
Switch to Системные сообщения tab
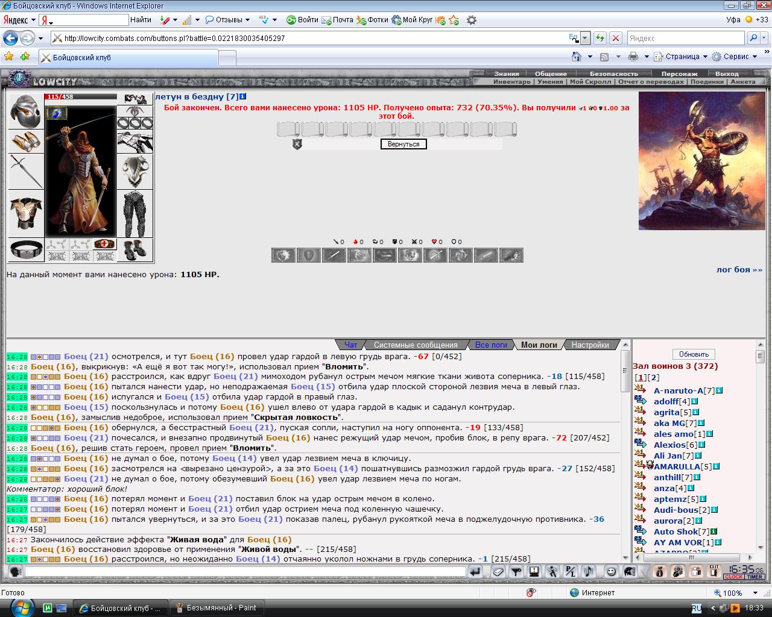416,345
